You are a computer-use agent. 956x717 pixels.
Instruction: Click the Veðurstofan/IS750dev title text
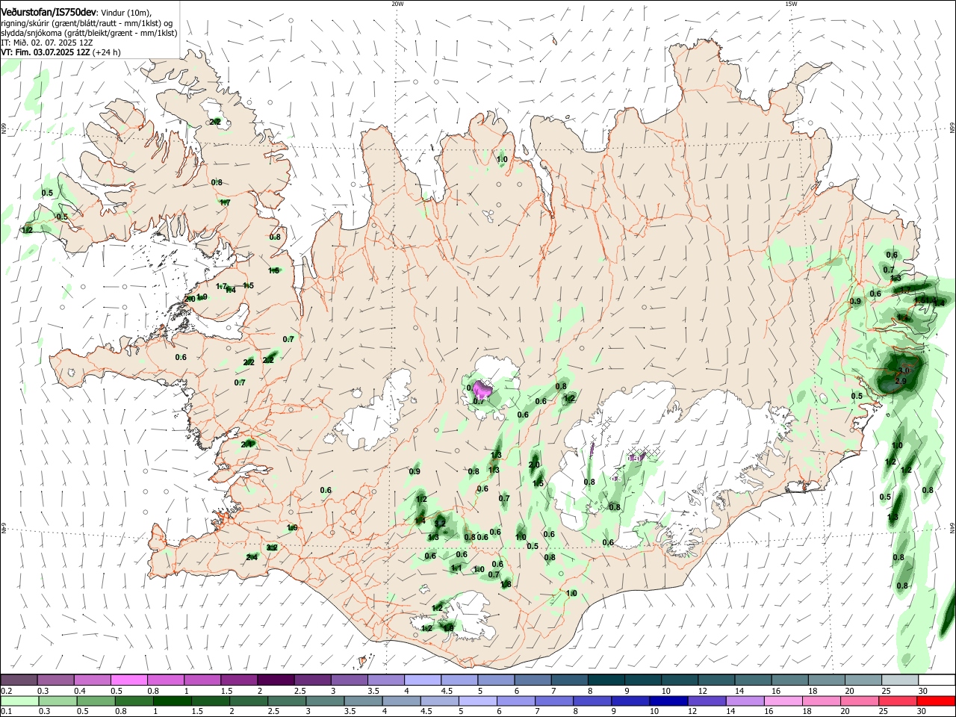48,13
